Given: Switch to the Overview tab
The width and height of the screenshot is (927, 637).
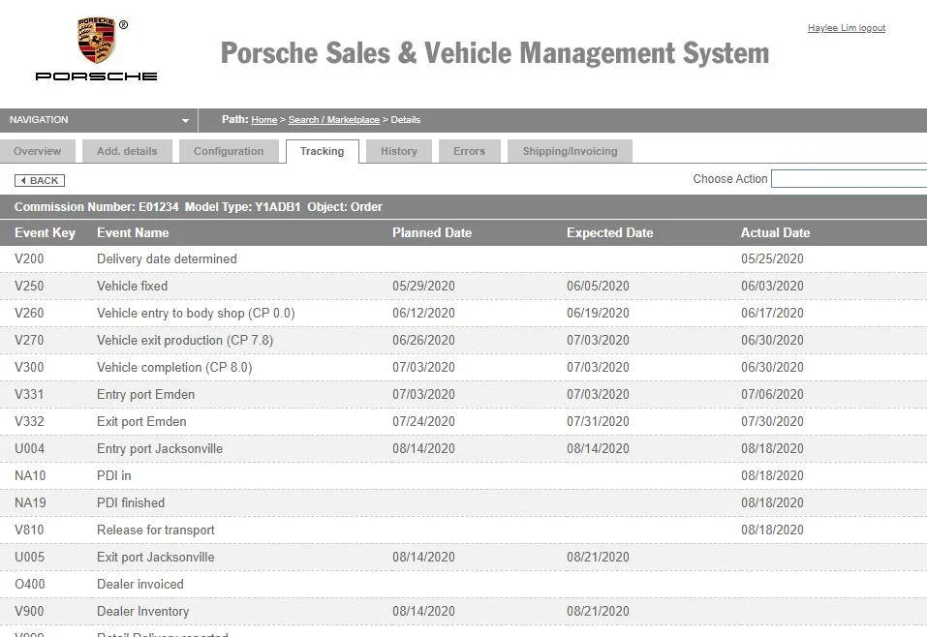Looking at the screenshot, I should click(37, 151).
